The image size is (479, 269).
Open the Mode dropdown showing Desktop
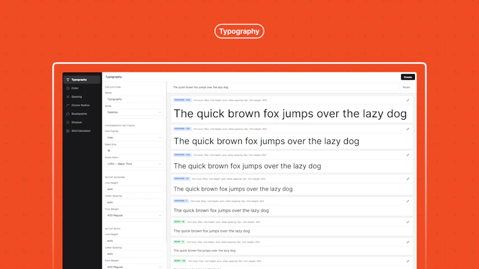tap(134, 112)
